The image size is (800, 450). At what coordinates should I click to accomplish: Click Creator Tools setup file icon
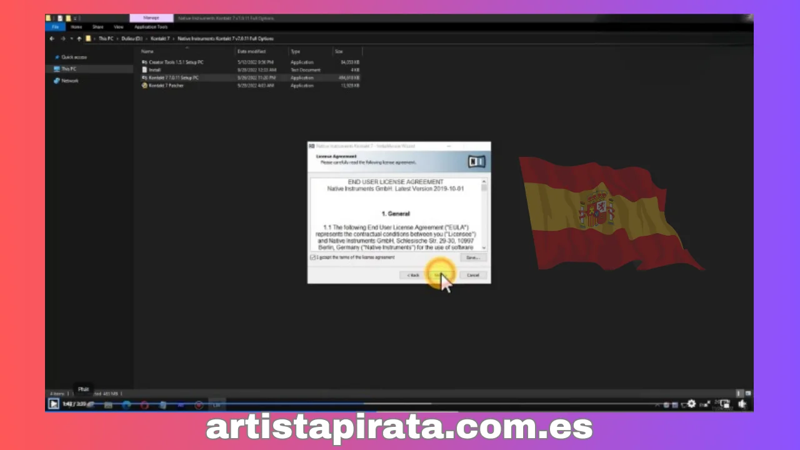coord(145,62)
